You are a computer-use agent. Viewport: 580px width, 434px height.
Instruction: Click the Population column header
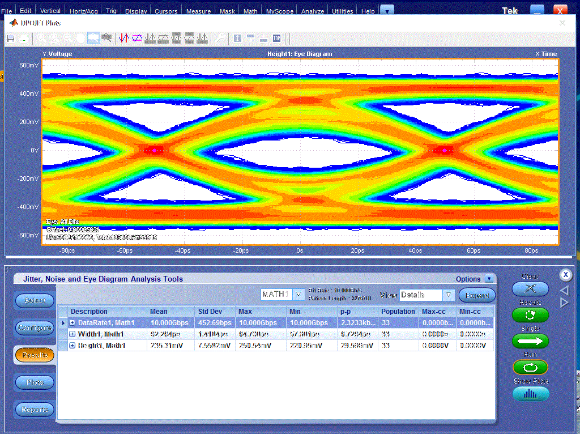click(x=398, y=312)
